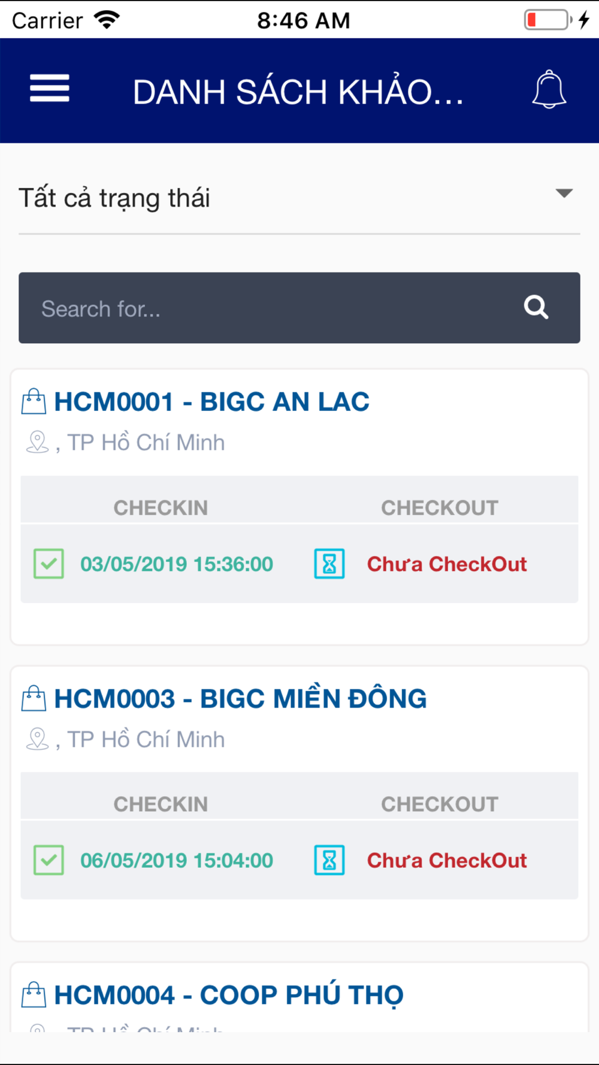Tap the search magnifier icon
The height and width of the screenshot is (1065, 599).
(x=536, y=307)
